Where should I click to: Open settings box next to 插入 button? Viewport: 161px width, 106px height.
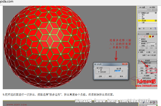coord(155,70)
